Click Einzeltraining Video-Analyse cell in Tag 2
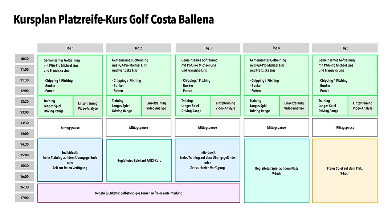Image resolution: width=392 pixels, height=220 pixels. pyautogui.click(x=156, y=106)
